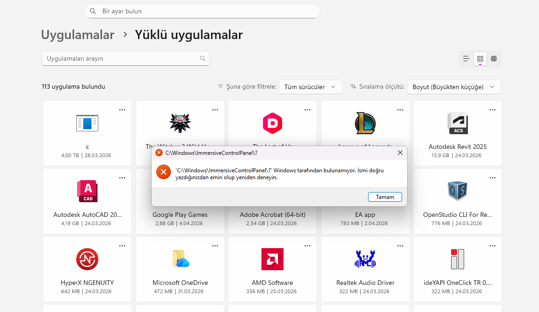Click the pink hexagon D app icon
This screenshot has width=539, height=312.
point(272,123)
